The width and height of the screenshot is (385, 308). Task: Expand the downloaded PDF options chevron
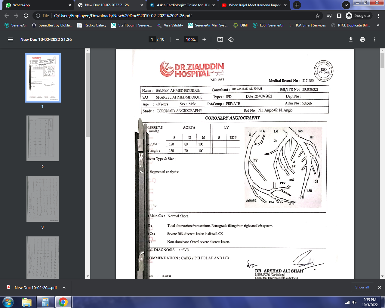(x=64, y=288)
